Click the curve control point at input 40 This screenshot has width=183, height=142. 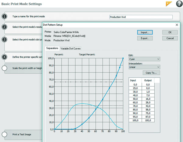click(x=82, y=124)
